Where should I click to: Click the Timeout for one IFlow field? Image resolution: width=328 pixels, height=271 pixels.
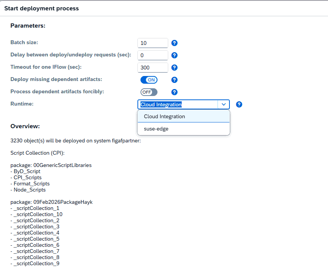[153, 68]
